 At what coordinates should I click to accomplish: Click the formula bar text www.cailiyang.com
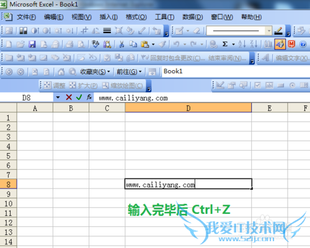[133, 98]
